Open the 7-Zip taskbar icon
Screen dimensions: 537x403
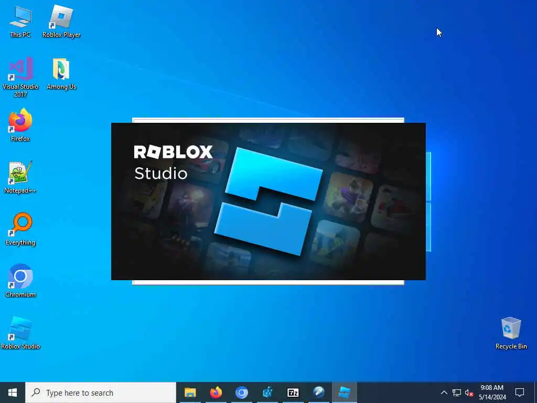coord(293,393)
